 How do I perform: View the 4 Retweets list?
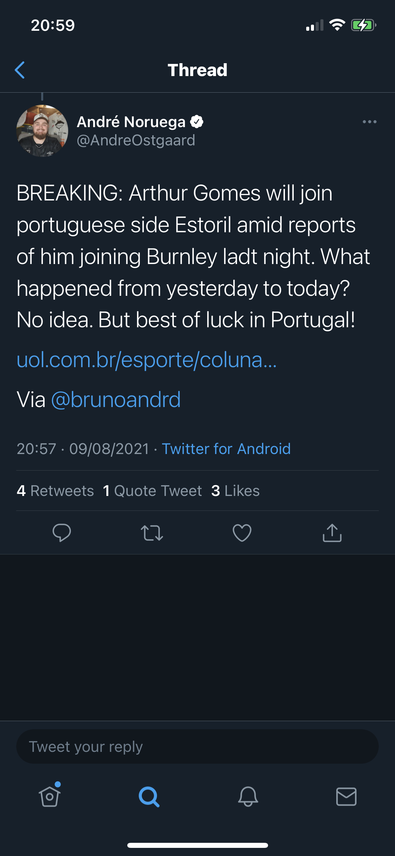click(x=55, y=491)
